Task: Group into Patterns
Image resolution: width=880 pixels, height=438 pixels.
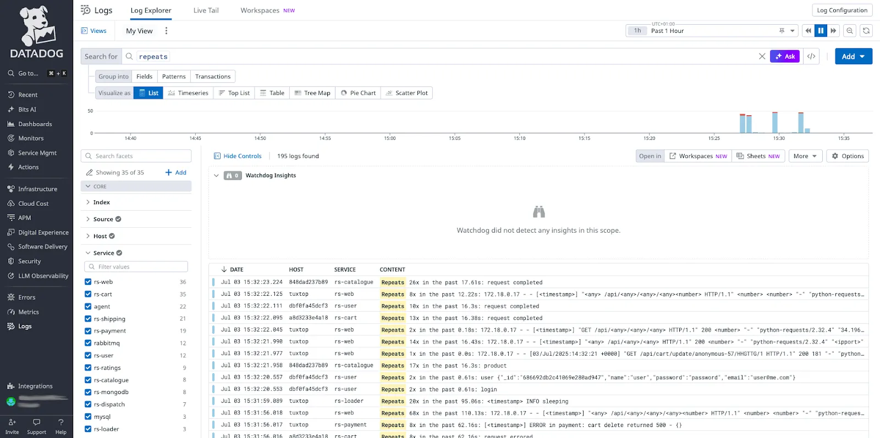Action: (174, 76)
